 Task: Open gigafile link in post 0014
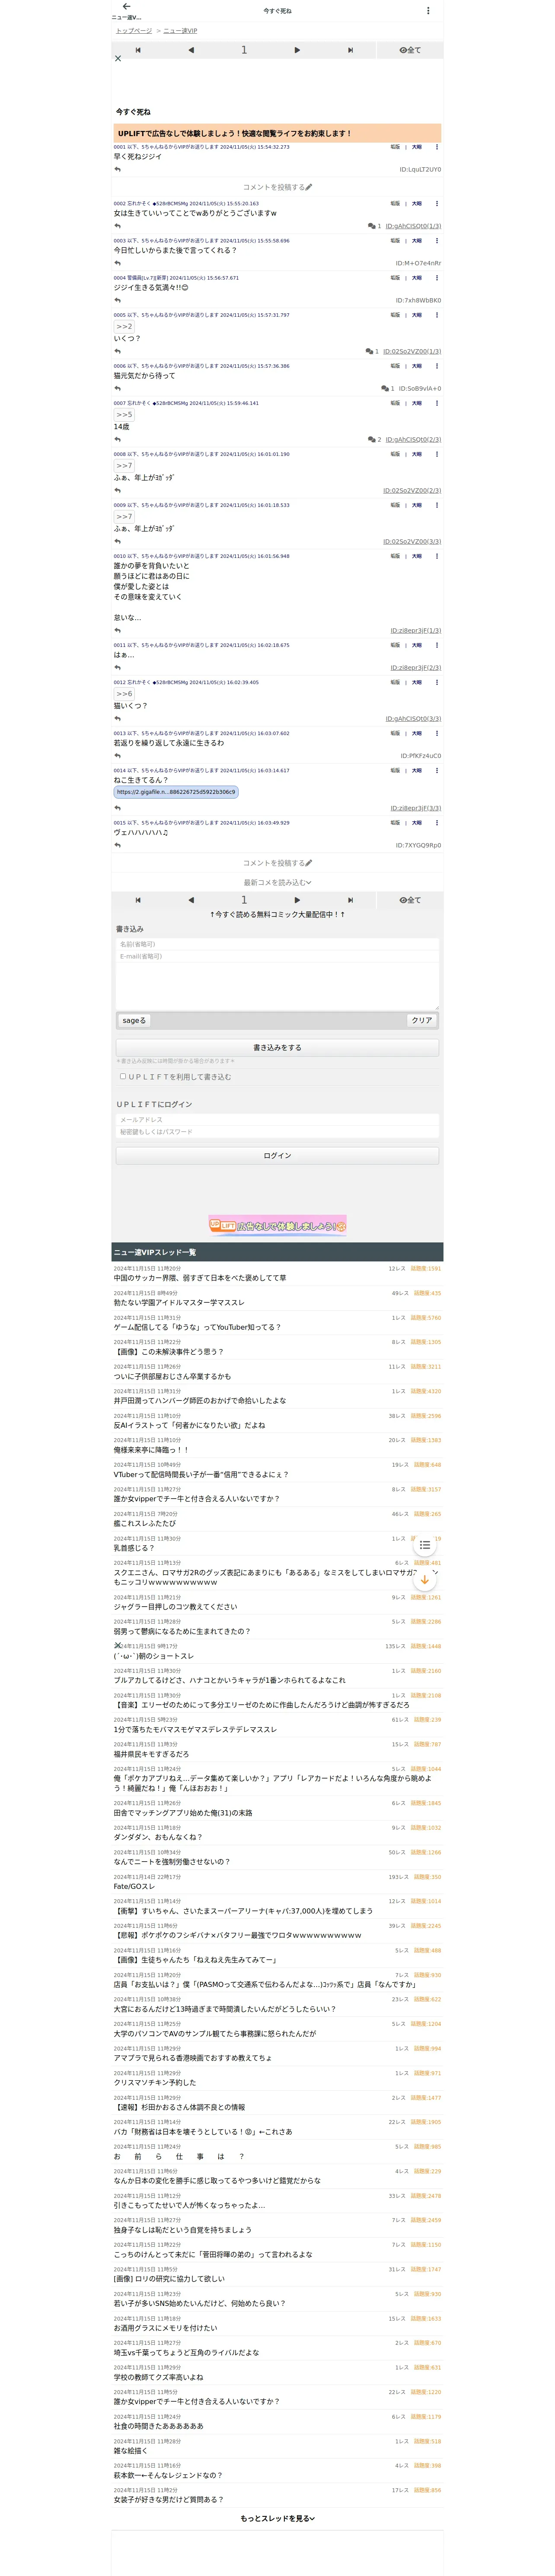176,792
